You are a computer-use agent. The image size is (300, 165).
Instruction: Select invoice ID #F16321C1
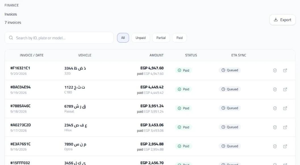click(20, 68)
